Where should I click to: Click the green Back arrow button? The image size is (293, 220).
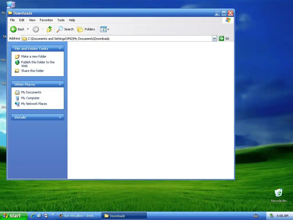(x=13, y=29)
